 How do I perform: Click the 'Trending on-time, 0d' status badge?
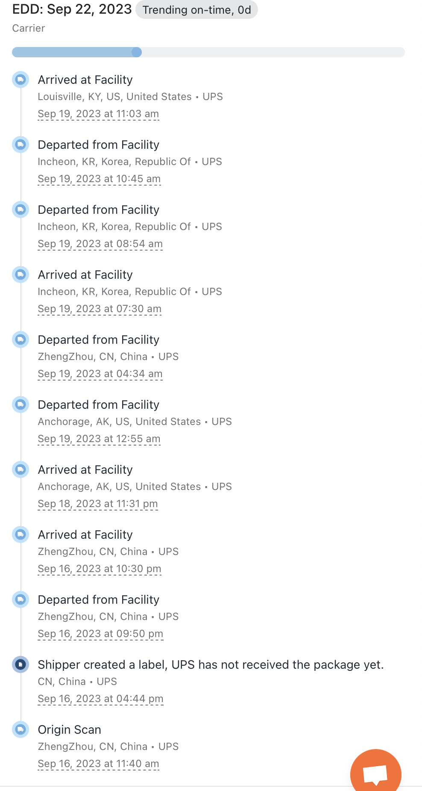coord(196,10)
